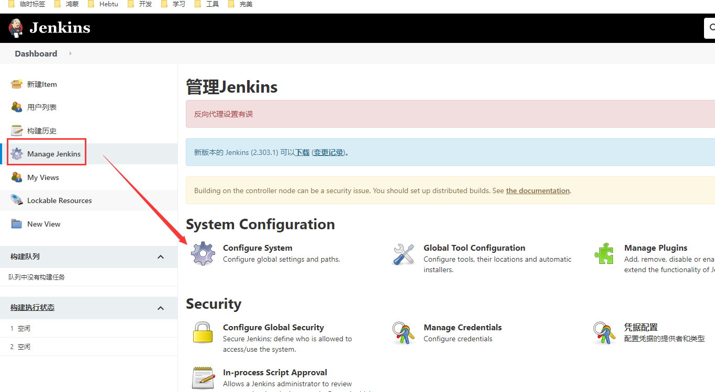Click the In-process Script Approval notepad icon
The width and height of the screenshot is (715, 392).
pyautogui.click(x=203, y=378)
